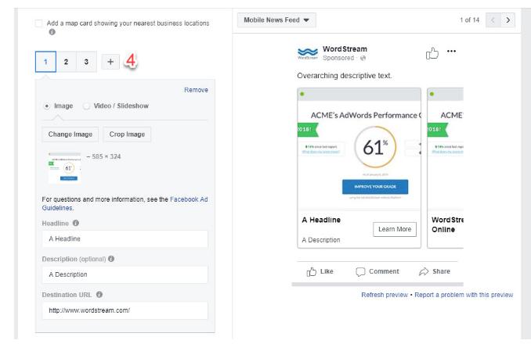Click the Headline info icon
Image resolution: width=531 pixels, height=344 pixels.
pyautogui.click(x=76, y=223)
